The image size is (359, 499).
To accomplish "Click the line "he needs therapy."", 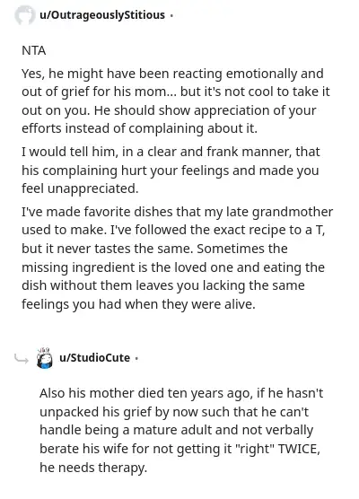I will click(x=93, y=468).
